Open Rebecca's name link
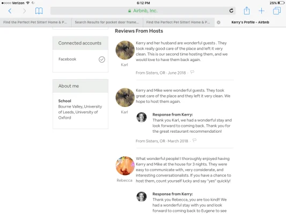286x214 pixels. tap(124, 180)
